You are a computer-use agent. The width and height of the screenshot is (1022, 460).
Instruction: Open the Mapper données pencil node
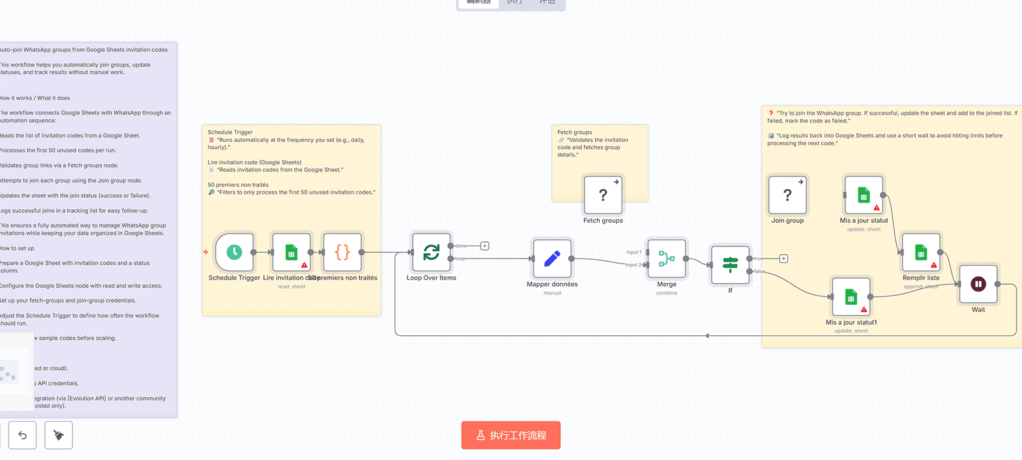[x=552, y=259]
